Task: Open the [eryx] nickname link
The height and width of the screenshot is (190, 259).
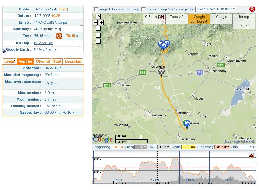Action: (63, 9)
